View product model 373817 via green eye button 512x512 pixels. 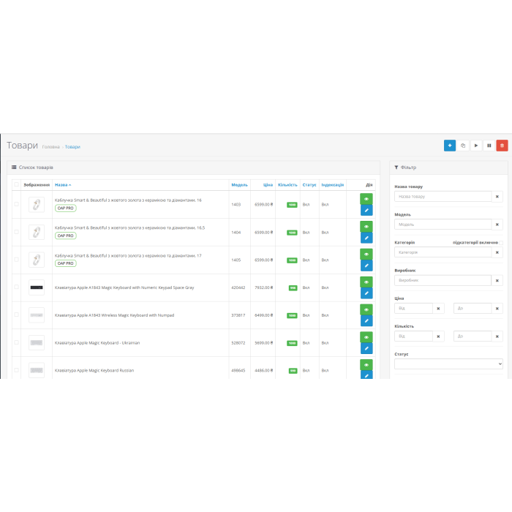[x=366, y=309]
